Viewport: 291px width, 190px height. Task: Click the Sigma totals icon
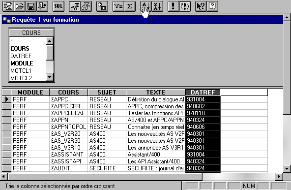tap(130, 6)
